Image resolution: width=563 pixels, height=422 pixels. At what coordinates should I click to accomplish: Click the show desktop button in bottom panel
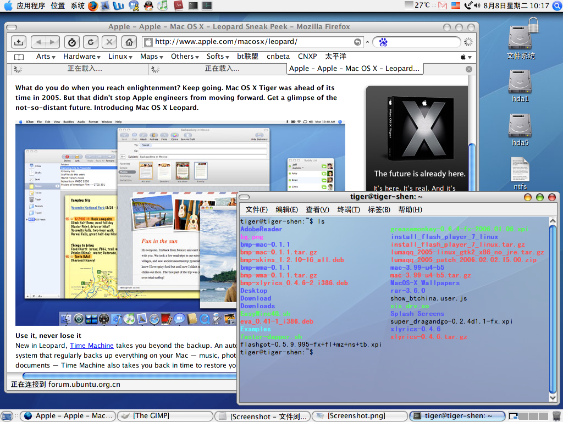click(x=7, y=416)
